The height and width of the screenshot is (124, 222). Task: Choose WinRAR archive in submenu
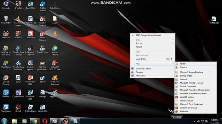(196, 97)
